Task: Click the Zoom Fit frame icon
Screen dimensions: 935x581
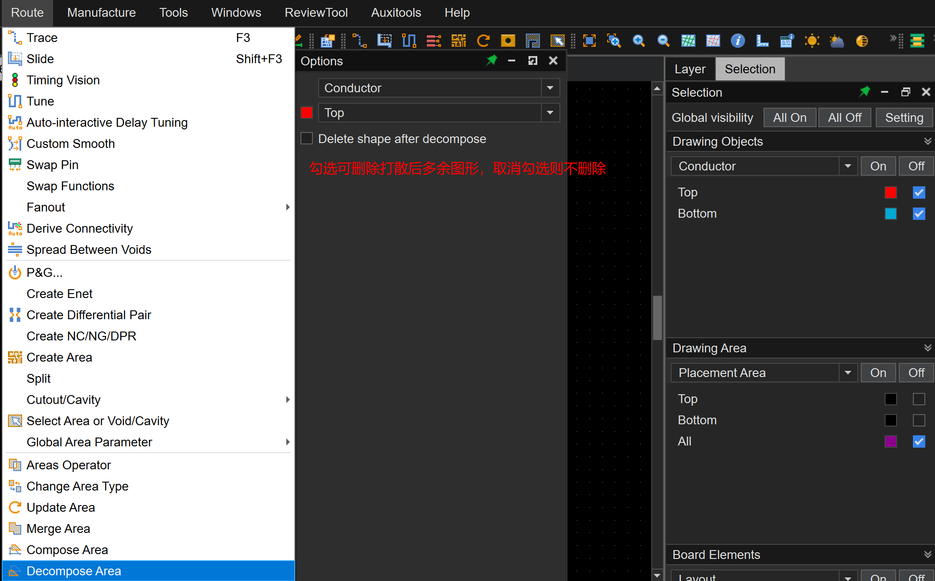Action: pos(589,41)
